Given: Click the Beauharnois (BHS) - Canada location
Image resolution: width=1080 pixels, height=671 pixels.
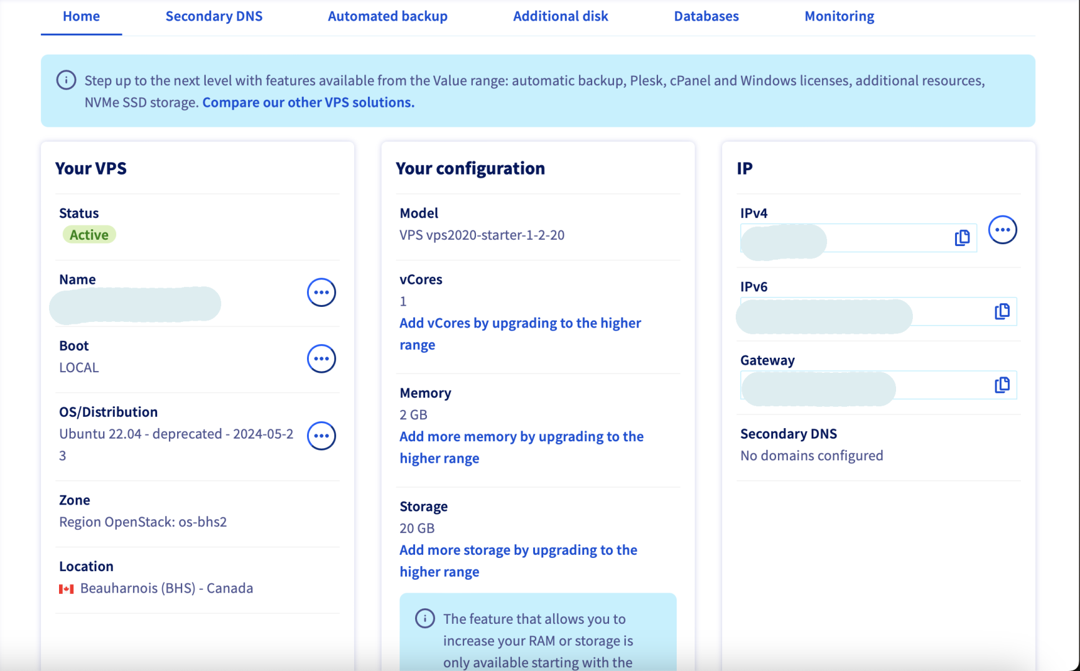Looking at the screenshot, I should click(167, 588).
